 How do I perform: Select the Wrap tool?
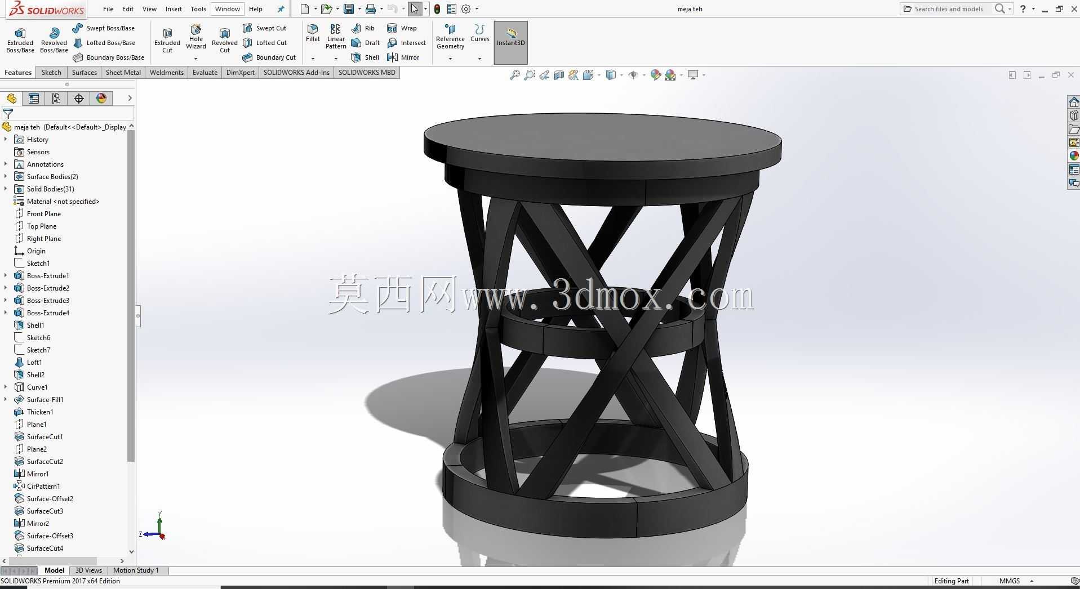[402, 28]
